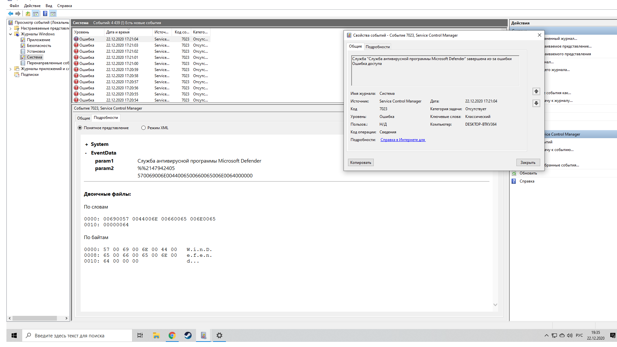
Task: Click the blue Help toolbar icon
Action: click(45, 13)
